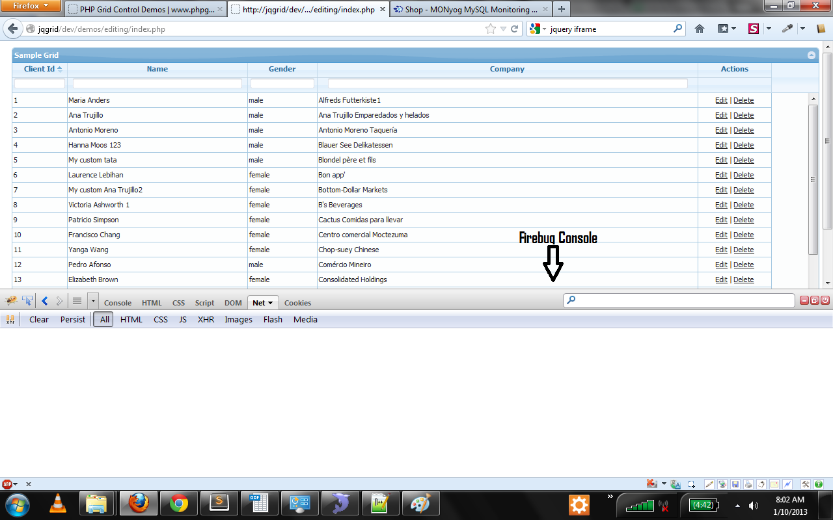Click the Name column filter input field

point(157,84)
